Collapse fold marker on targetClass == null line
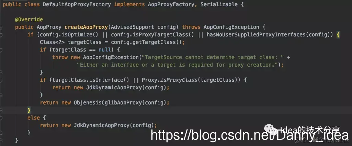 [x=1, y=50]
